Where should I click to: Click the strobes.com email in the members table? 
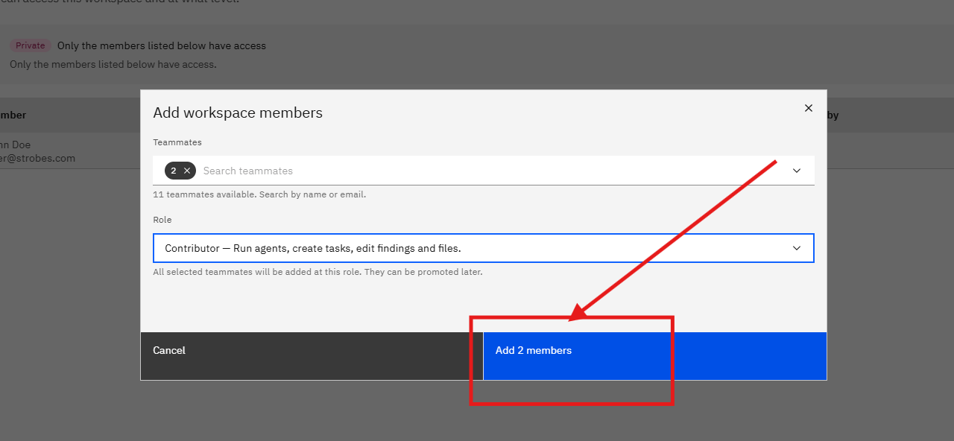[x=37, y=158]
